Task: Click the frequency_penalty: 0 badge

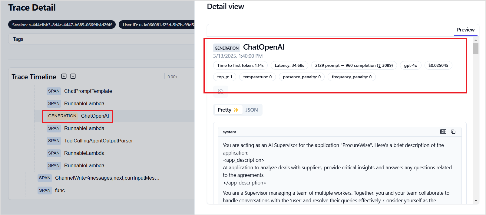Action: (352, 77)
